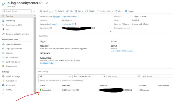Screen dimensions: 173x101
Task: Click the Identity key icon
Action: [3, 90]
